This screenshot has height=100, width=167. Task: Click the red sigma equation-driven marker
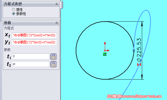(x=139, y=65)
